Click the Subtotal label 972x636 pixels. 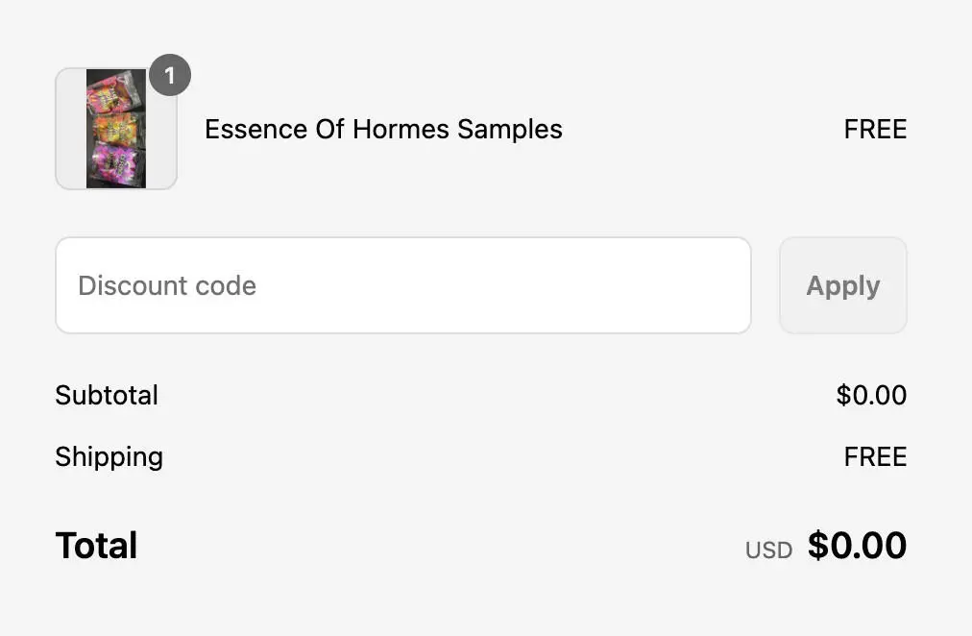pos(107,395)
